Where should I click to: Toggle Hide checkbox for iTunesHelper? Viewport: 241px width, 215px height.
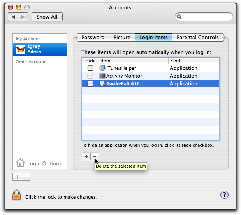pyautogui.click(x=90, y=68)
